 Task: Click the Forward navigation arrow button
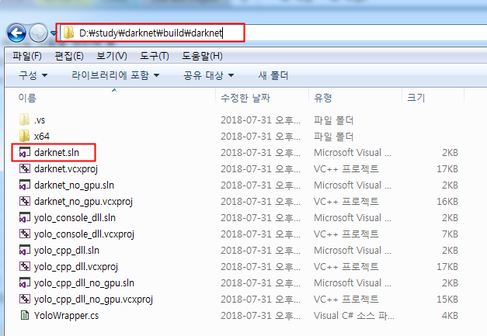click(38, 33)
